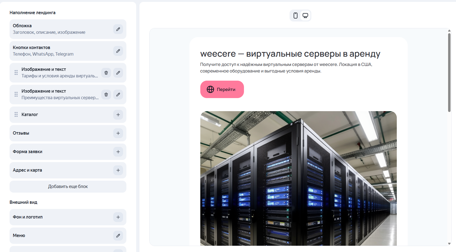Screen dimensions: 456x252
Task: Click the Внешний вид section heading
Action: [23, 202]
